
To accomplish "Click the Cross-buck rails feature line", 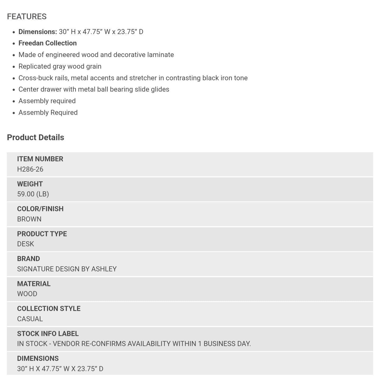I will coord(133,78).
